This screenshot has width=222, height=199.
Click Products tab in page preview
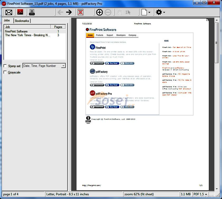(x=100, y=35)
